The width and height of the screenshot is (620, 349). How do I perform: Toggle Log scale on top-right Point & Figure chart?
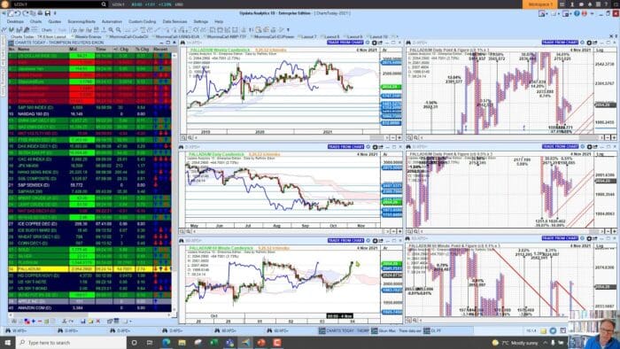click(x=600, y=50)
